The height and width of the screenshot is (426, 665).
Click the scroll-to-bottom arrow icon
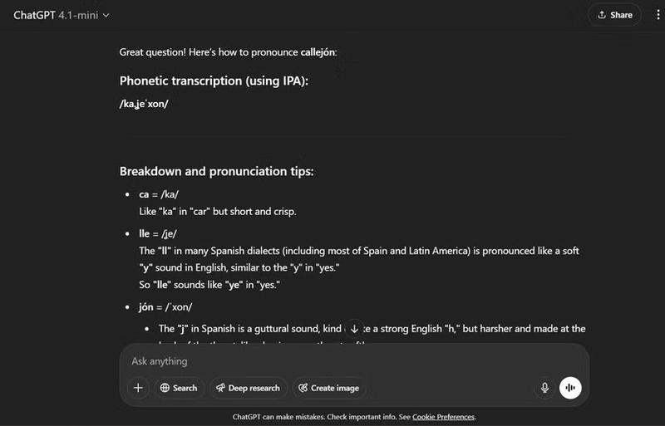coord(355,329)
